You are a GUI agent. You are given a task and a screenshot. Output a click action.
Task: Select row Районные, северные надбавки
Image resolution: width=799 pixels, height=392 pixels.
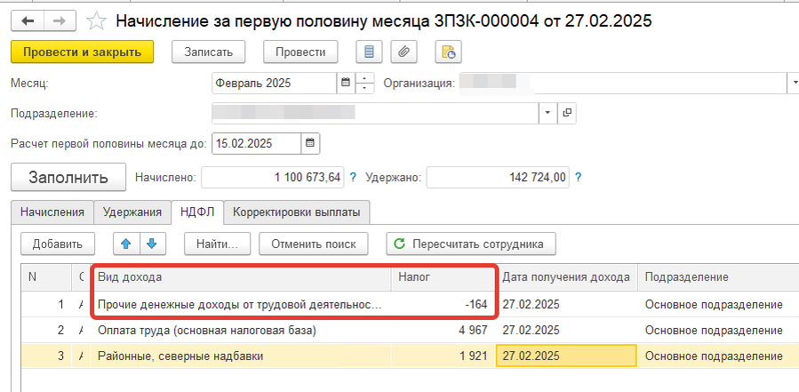(410, 356)
